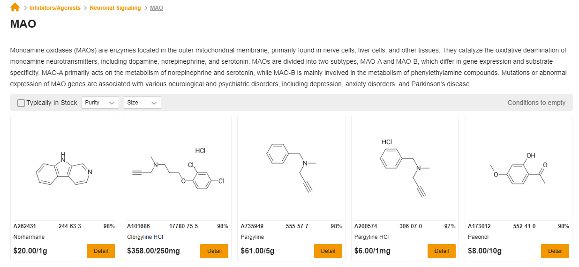The image size is (579, 267).
Task: View Norharmane structure image
Action: pyautogui.click(x=64, y=169)
